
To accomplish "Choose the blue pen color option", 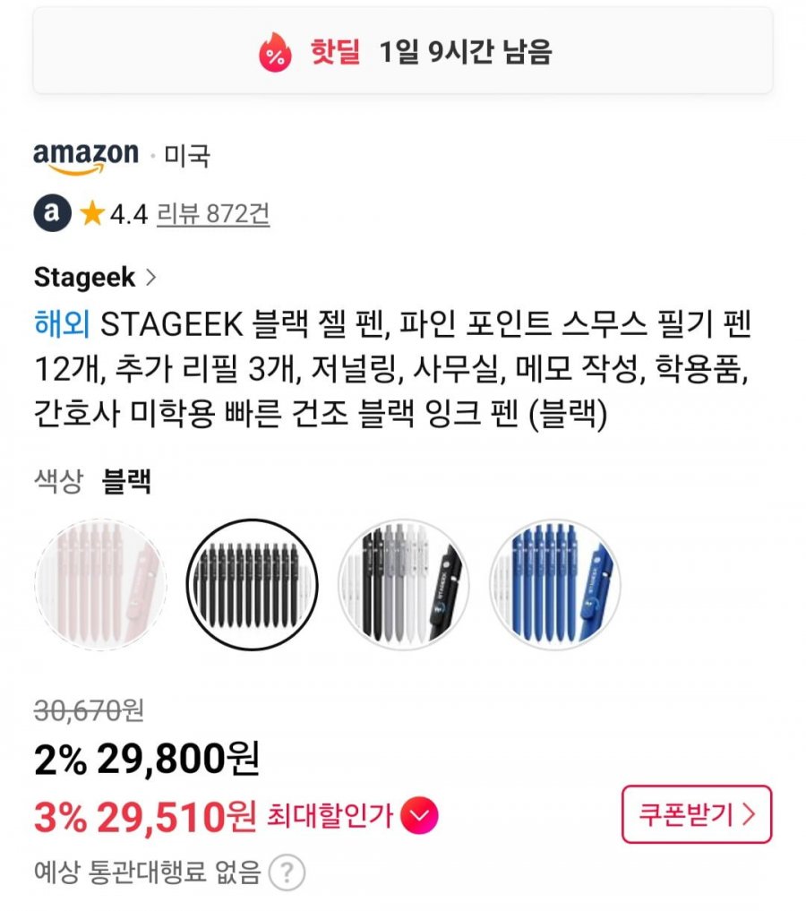I will click(x=555, y=584).
